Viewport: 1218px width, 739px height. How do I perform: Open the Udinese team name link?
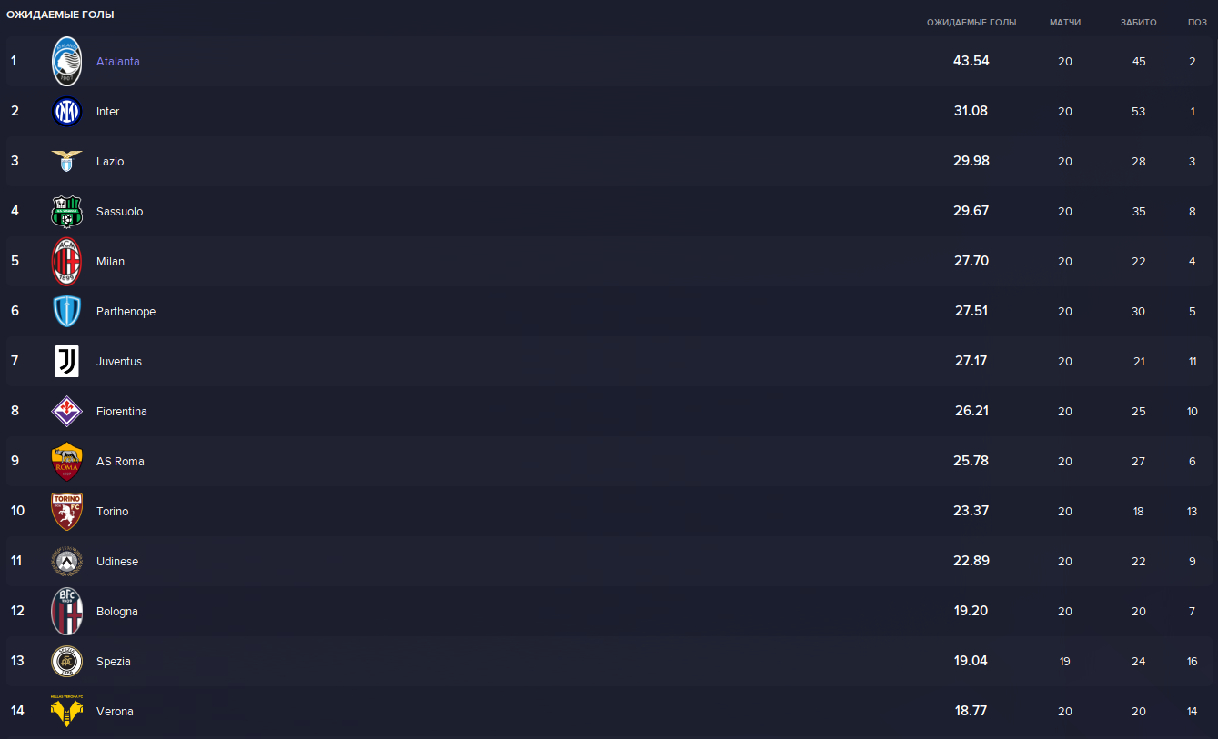(x=117, y=562)
